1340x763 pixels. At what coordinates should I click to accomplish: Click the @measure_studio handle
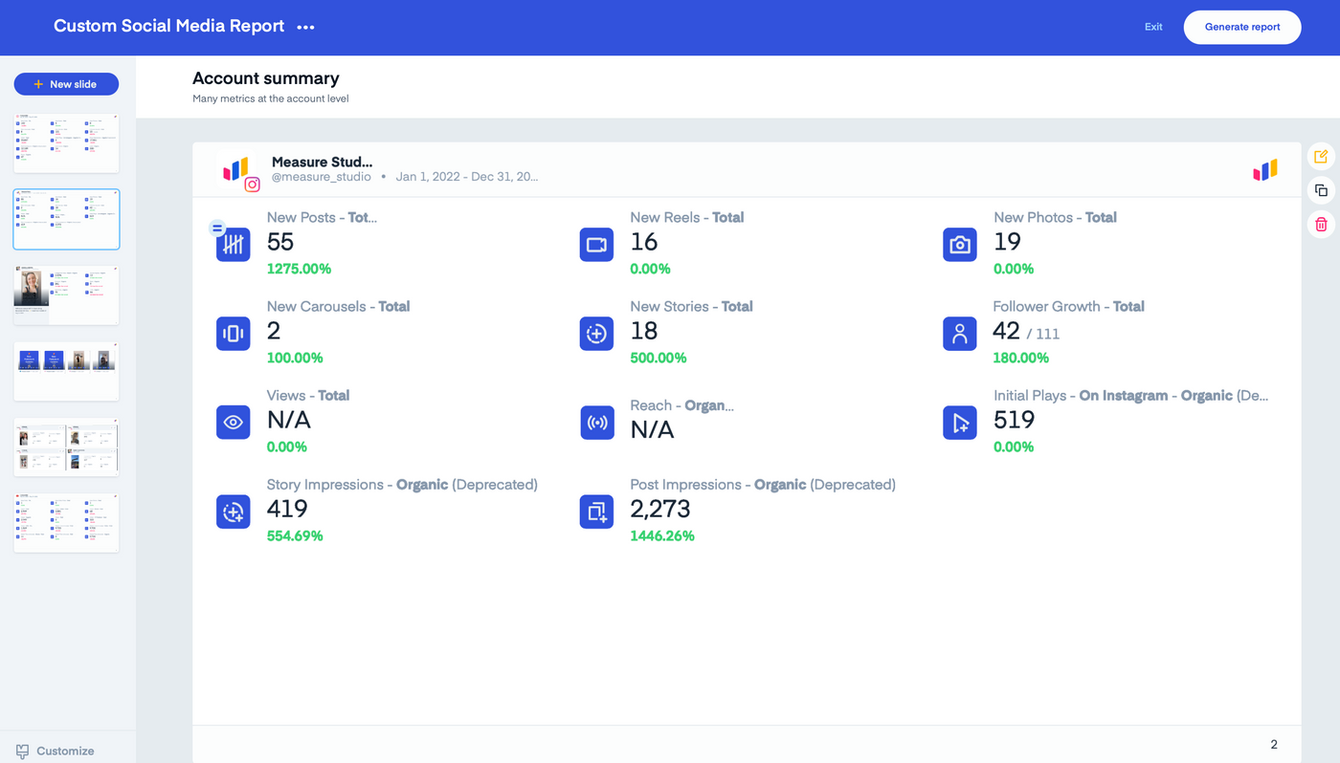point(322,177)
